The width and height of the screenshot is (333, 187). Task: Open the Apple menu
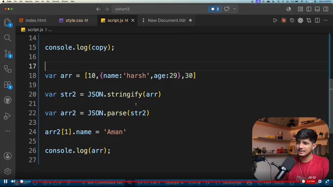point(3,1)
